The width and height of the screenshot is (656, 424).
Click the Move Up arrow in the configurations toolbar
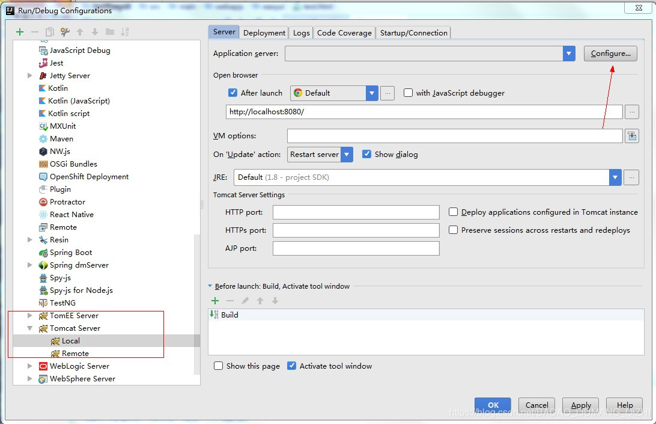tap(80, 32)
